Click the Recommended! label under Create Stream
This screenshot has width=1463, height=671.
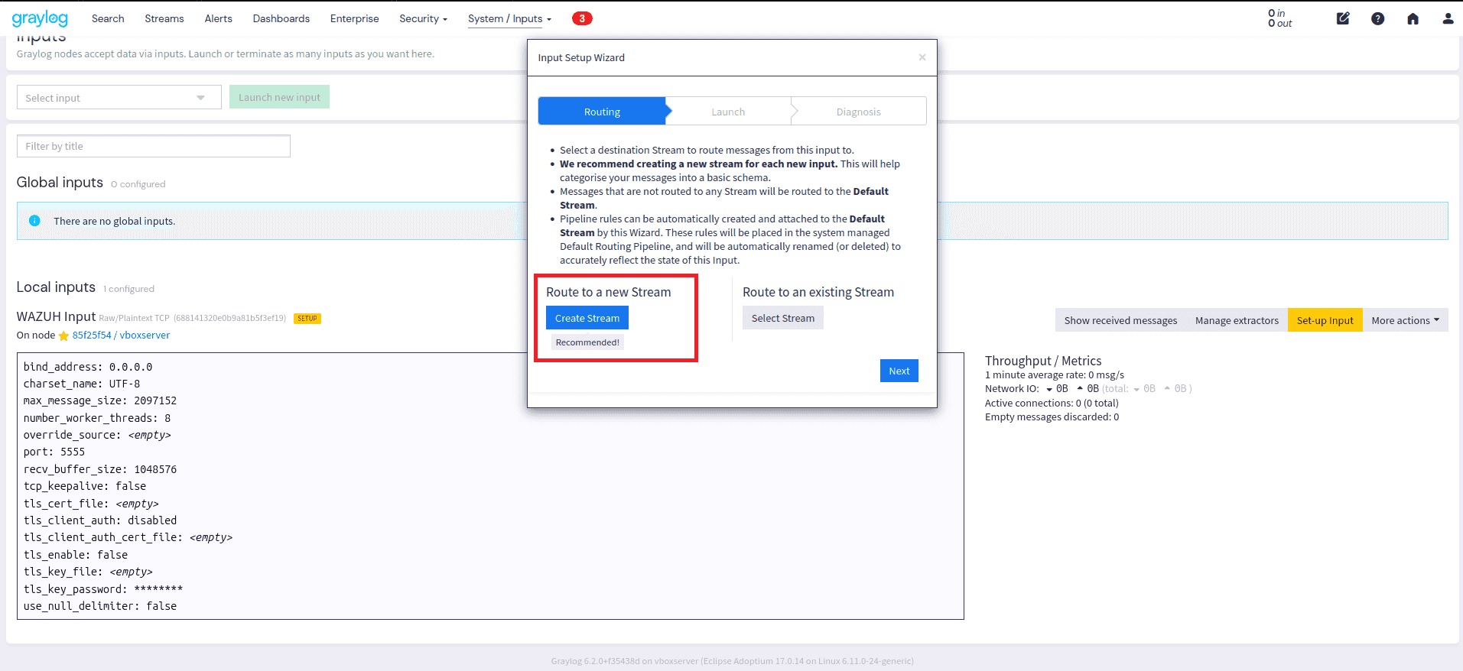click(587, 342)
